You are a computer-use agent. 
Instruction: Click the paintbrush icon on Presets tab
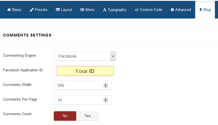tap(32, 10)
